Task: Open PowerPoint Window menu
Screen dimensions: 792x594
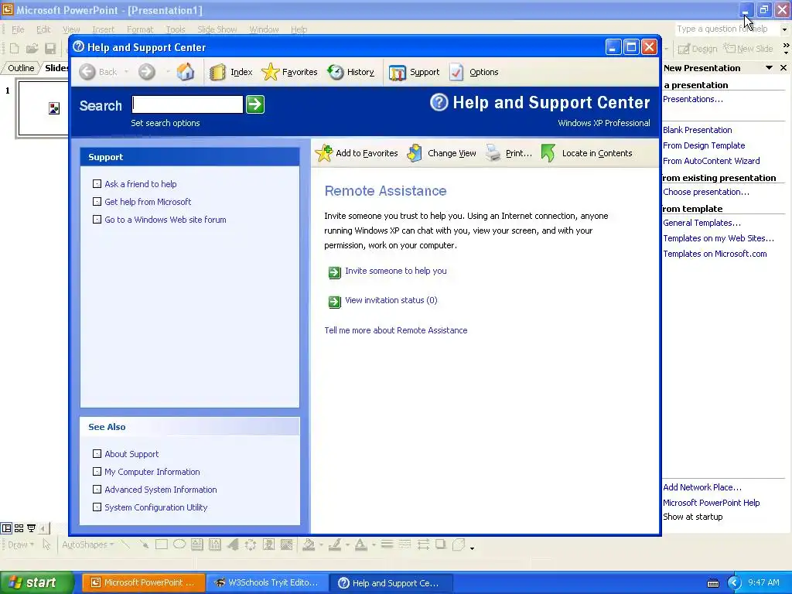Action: click(264, 29)
